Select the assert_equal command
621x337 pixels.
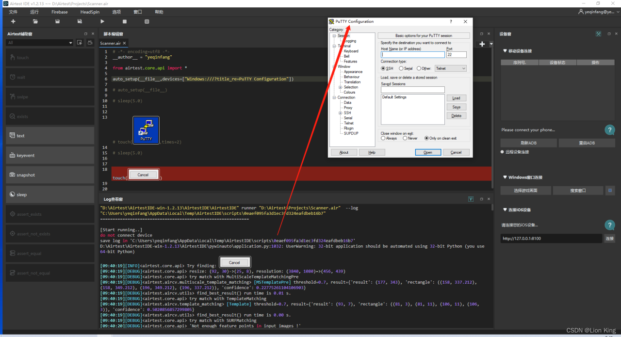pyautogui.click(x=50, y=254)
